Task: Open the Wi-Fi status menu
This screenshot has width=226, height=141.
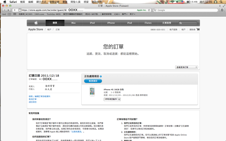Action: [x=172, y=2]
